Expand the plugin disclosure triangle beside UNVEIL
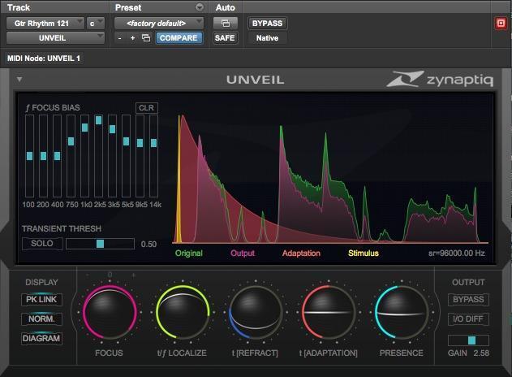 (19, 79)
